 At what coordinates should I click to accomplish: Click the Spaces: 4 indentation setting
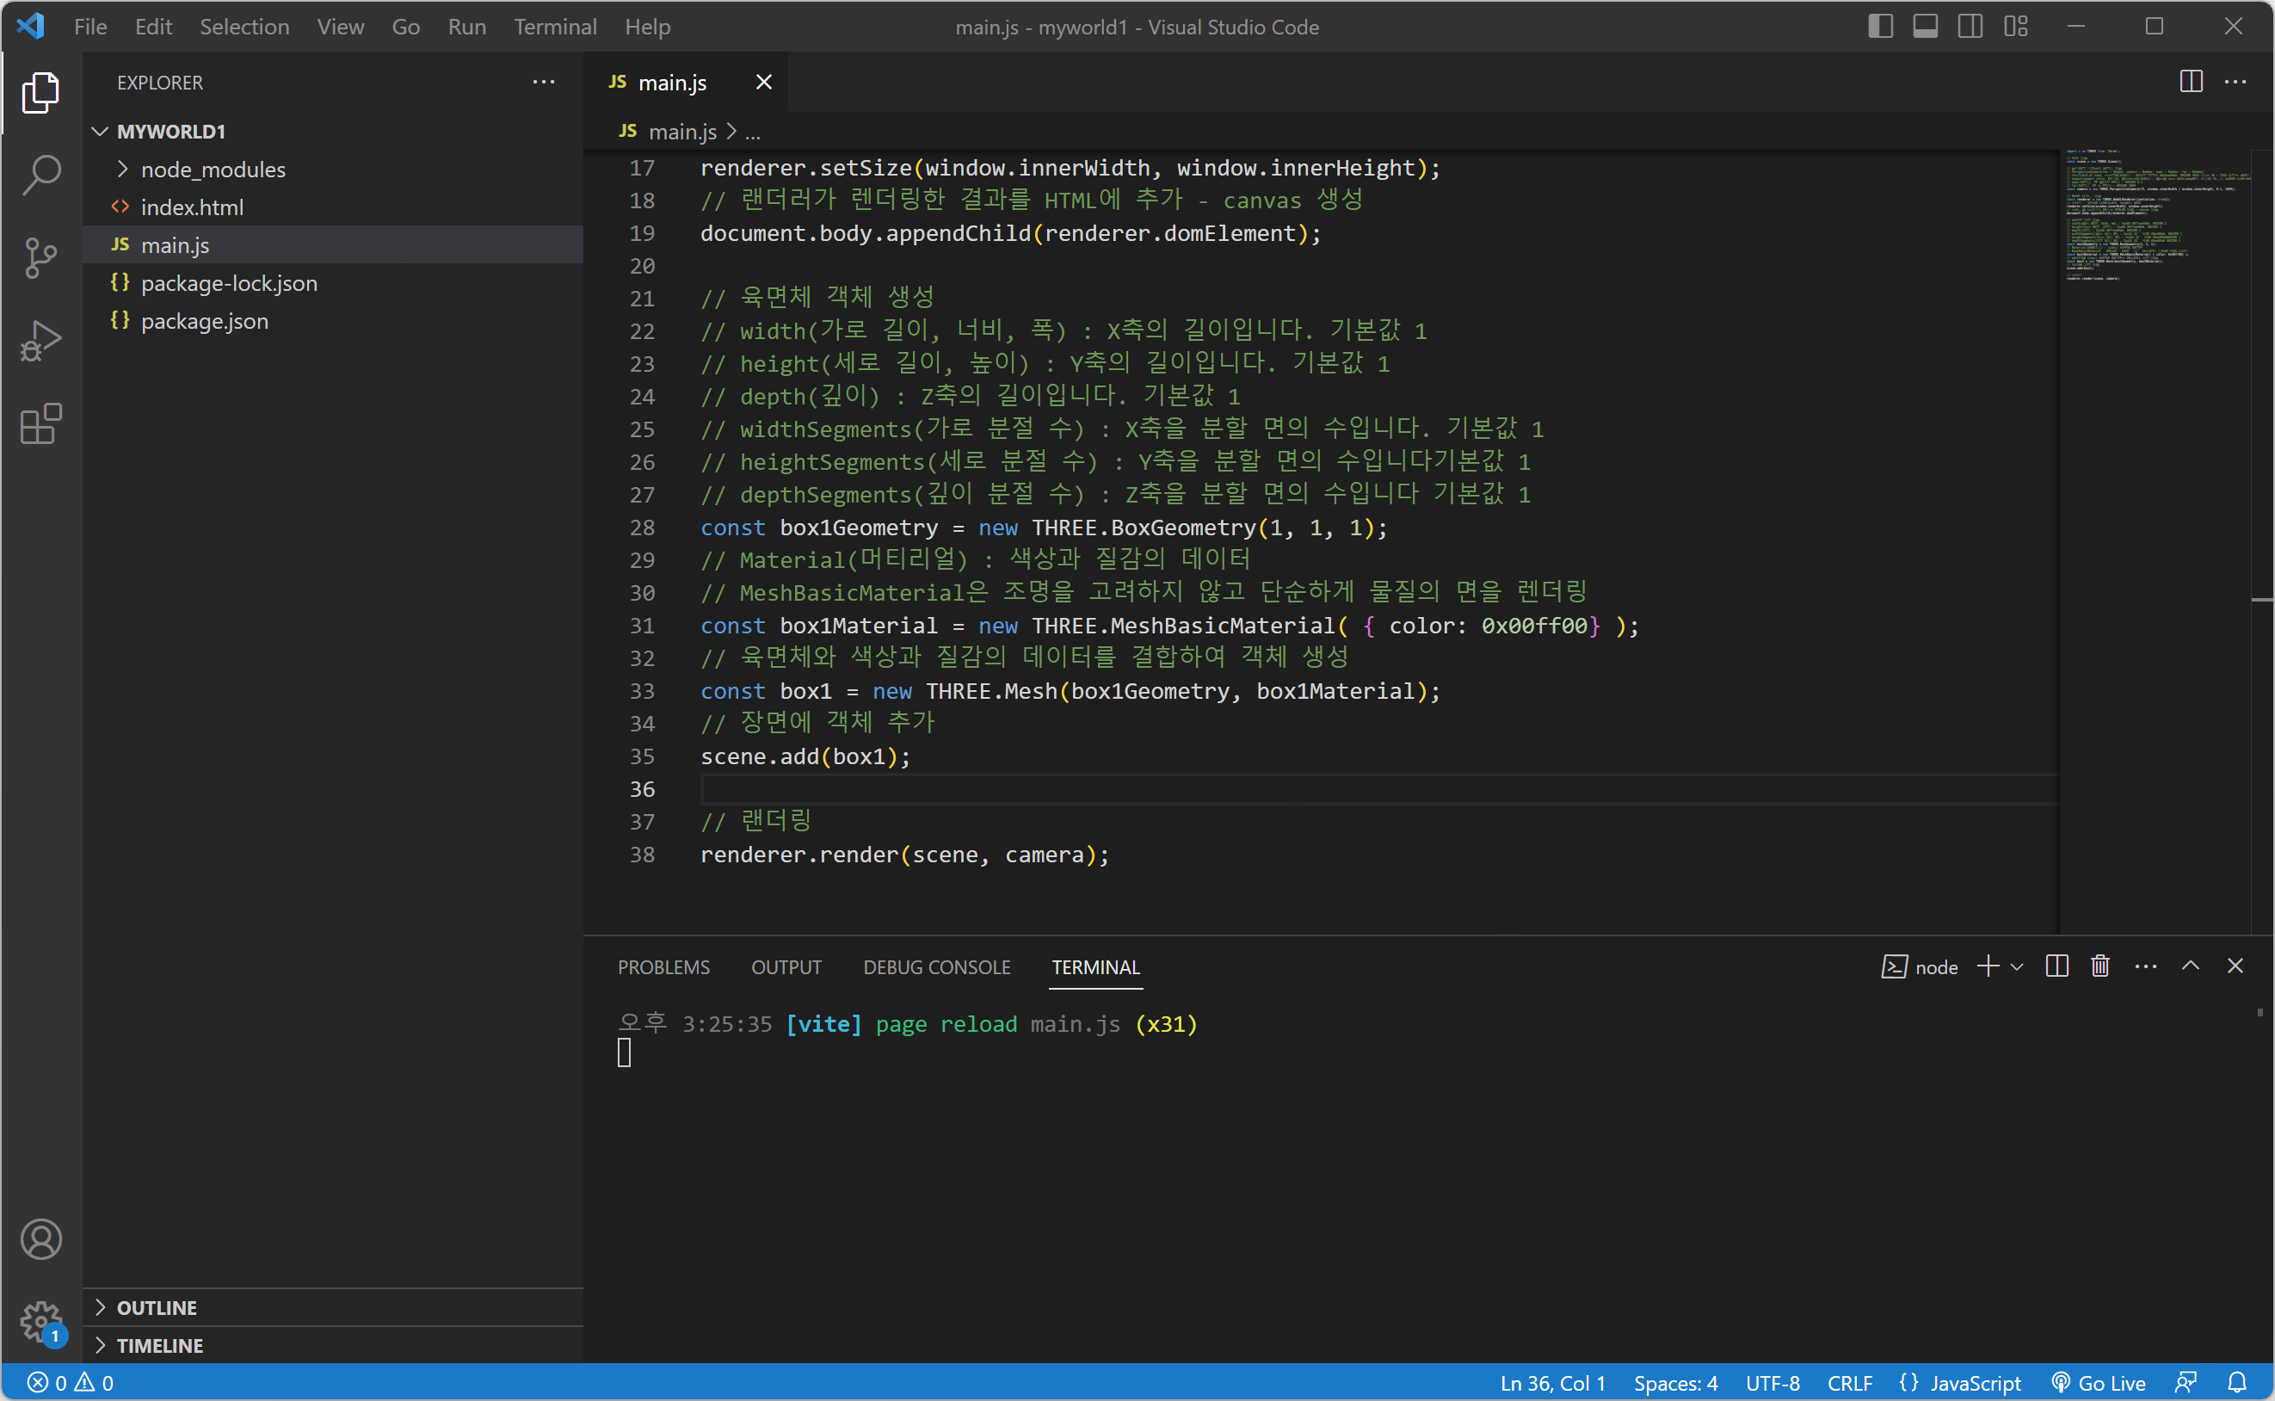(x=1674, y=1382)
